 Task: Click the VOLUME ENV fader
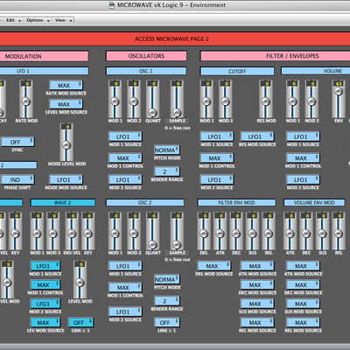tap(339, 99)
